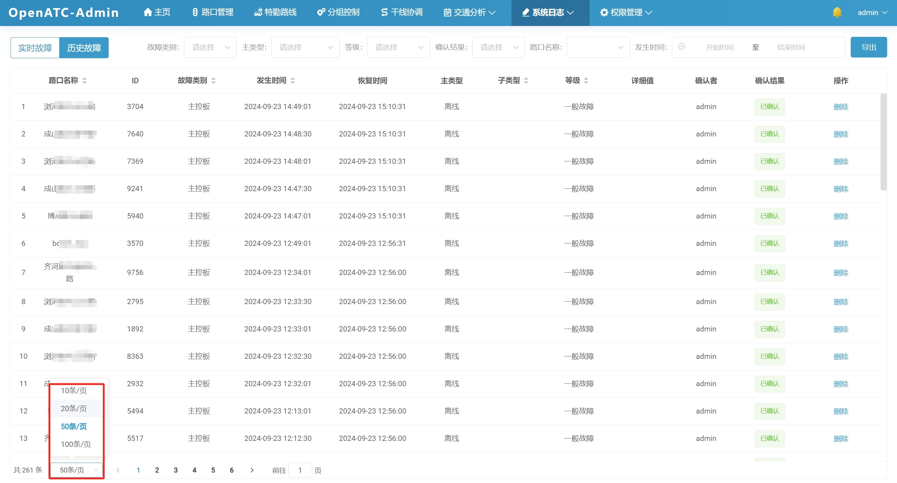Click the 导出 export button
Screen dimensions: 897x483
coord(868,47)
